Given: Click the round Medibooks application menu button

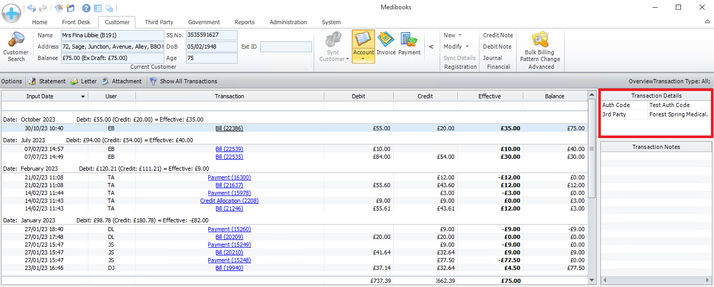Looking at the screenshot, I should [11, 12].
